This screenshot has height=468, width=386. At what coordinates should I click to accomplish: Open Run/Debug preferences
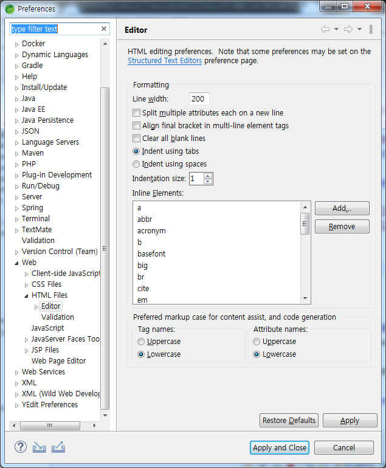click(x=41, y=185)
